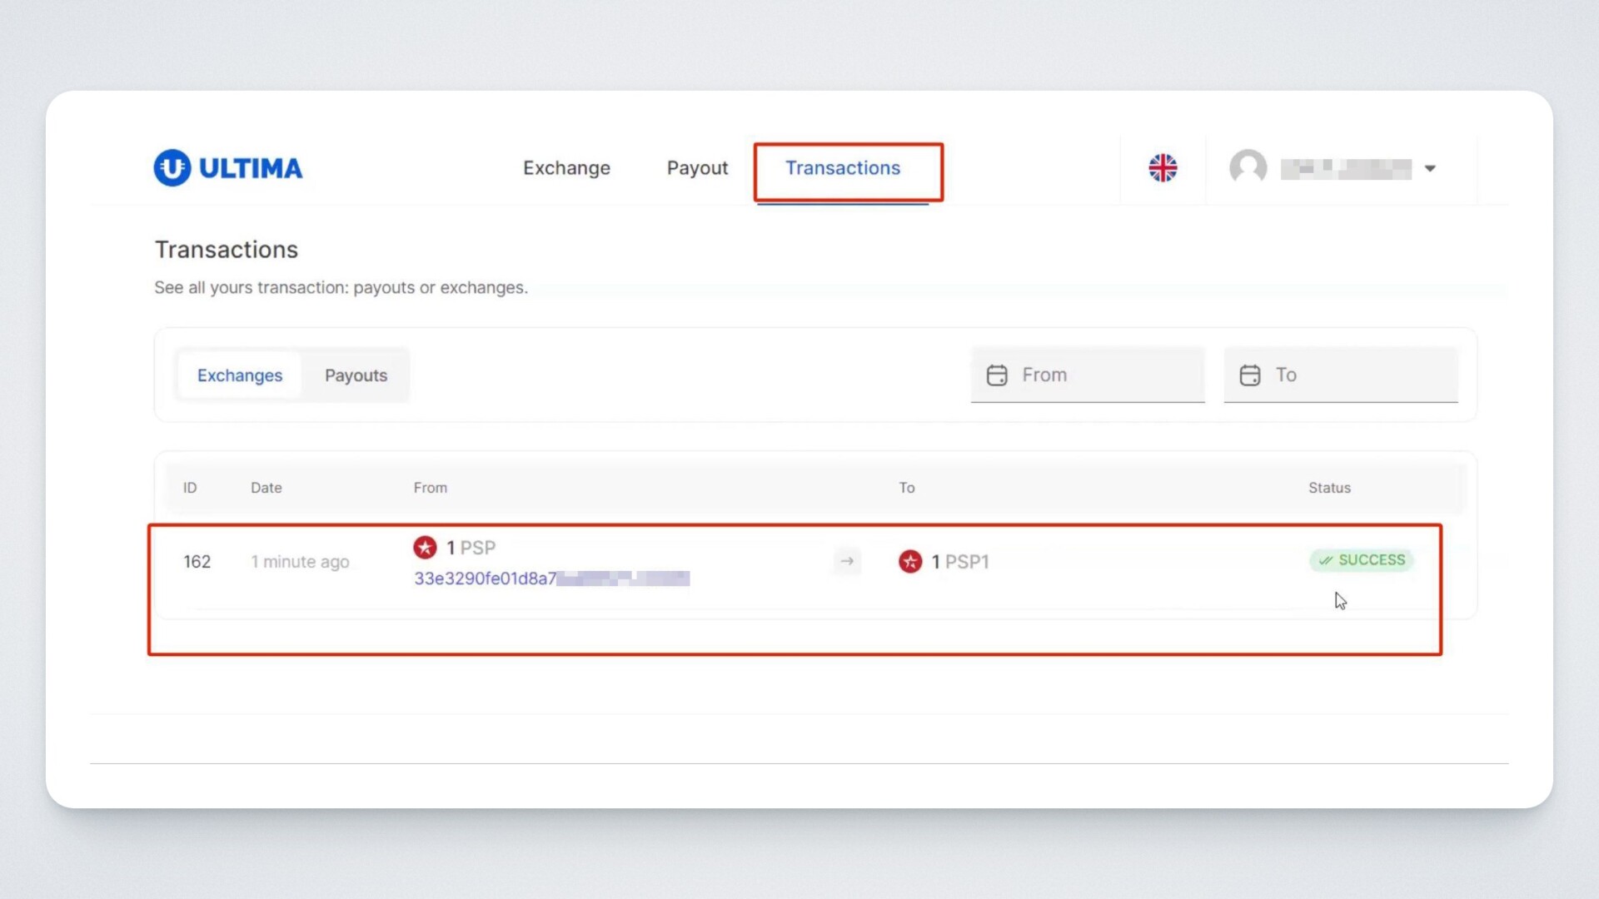Click the Ultima logo icon
Screen dimensions: 1599x899
click(x=172, y=168)
